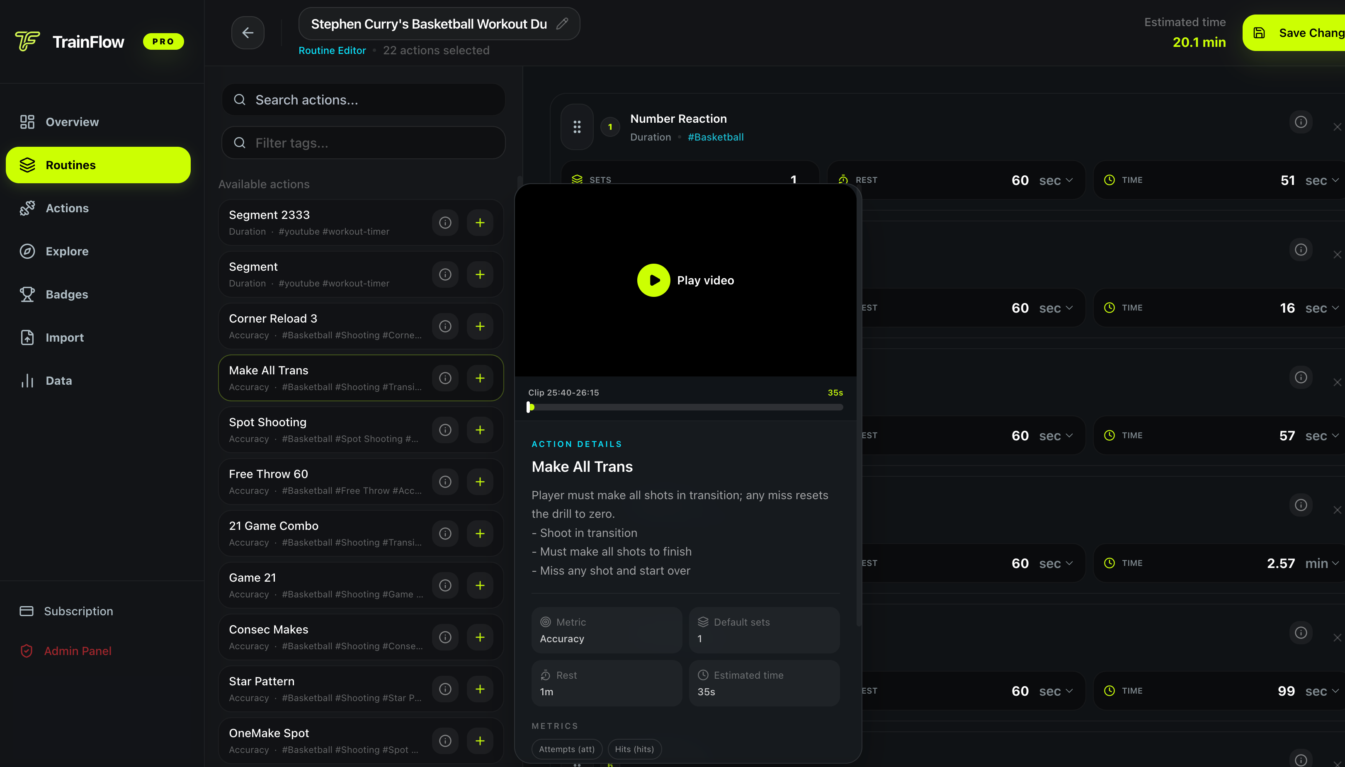Click the PRO badge
This screenshot has height=767, width=1345.
coord(163,41)
